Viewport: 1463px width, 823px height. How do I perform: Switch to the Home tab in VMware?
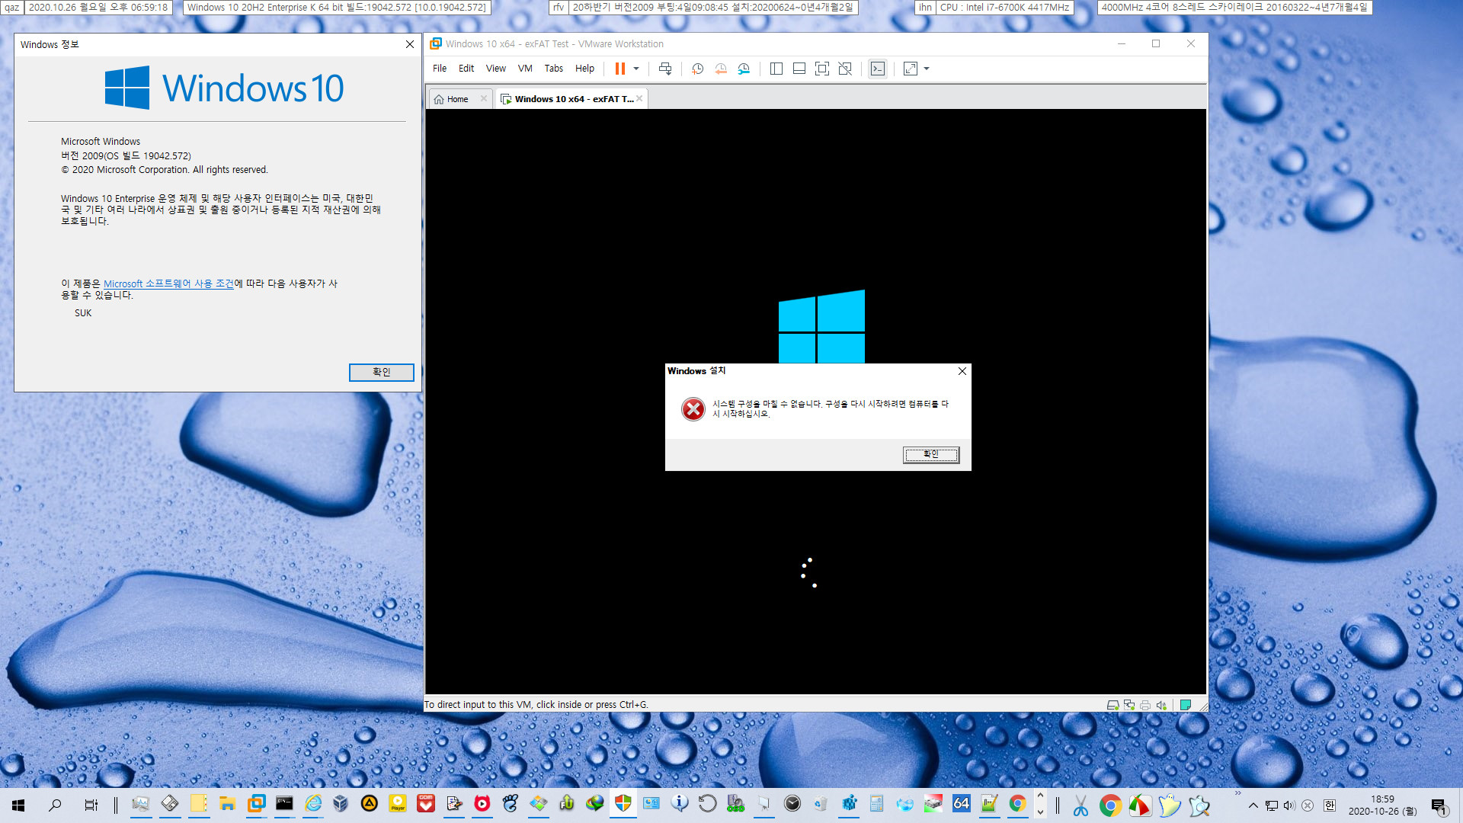click(457, 99)
